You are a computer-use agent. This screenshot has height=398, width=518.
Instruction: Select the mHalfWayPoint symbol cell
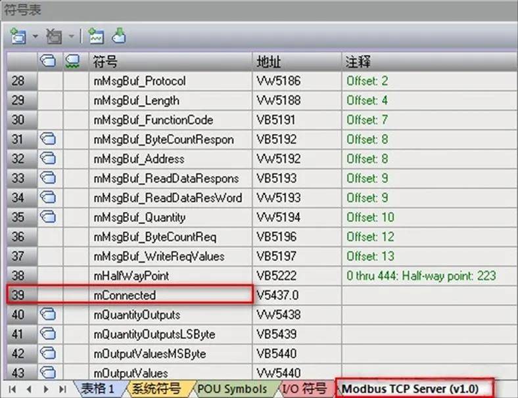[170, 276]
